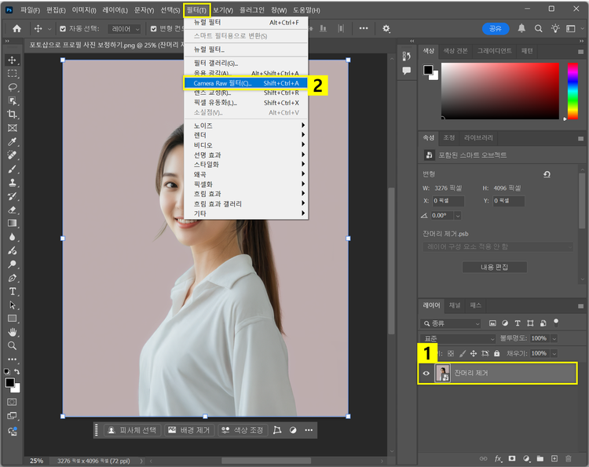Pick a color in the red color field

tap(500, 91)
